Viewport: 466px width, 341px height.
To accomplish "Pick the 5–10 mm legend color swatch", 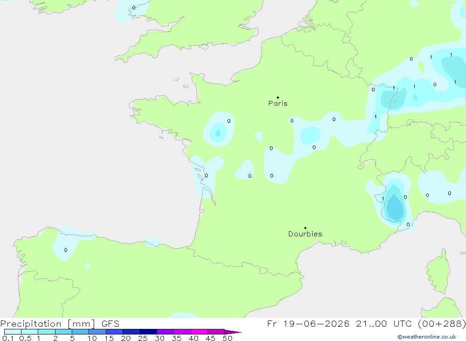I will tap(81, 332).
